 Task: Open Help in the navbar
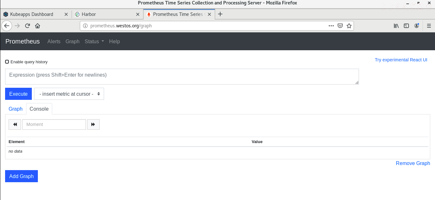(115, 41)
